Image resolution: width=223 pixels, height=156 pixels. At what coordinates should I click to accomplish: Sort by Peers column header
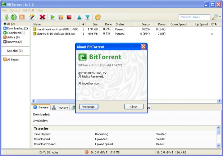pos(159,24)
